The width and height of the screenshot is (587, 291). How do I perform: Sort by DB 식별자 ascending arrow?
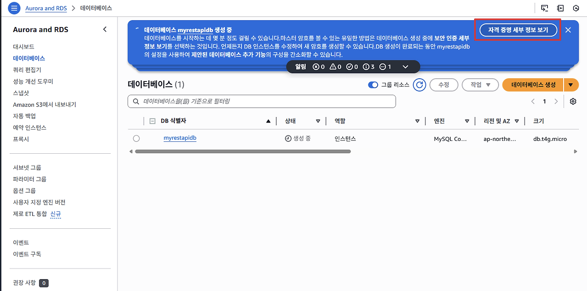[x=268, y=121]
